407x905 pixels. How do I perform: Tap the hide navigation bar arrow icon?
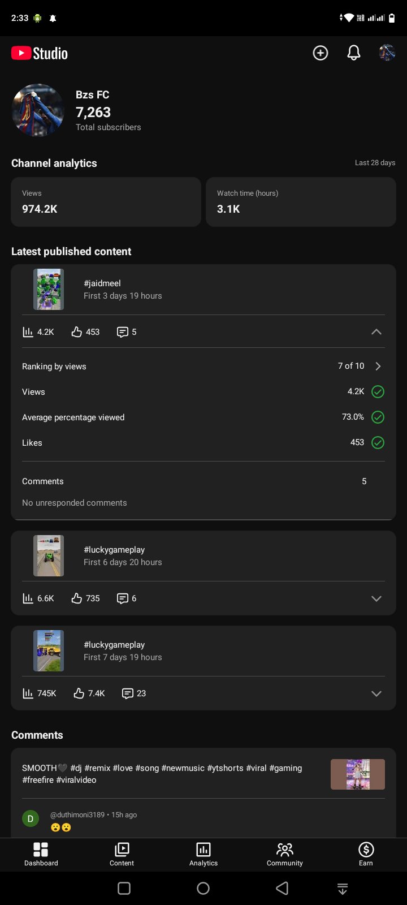[x=343, y=889]
